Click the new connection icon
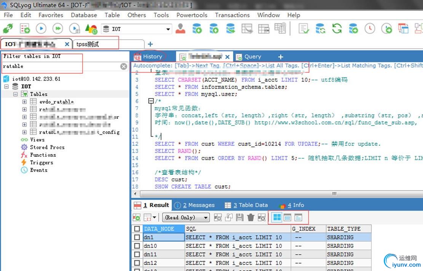Viewport: 423px width, 271px height. pos(8,28)
